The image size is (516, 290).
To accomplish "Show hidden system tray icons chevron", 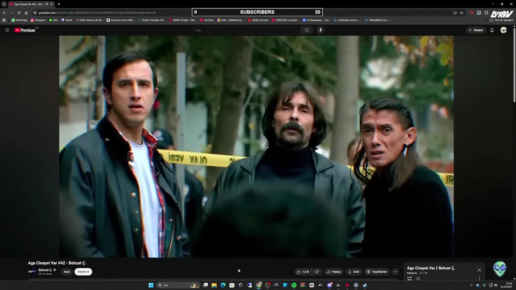I will click(471, 285).
